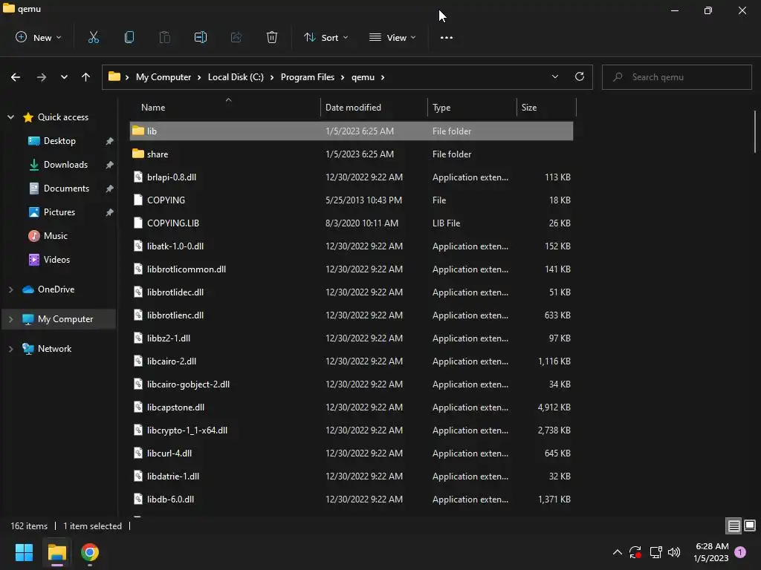This screenshot has width=761, height=570.
Task: Click qemu in the breadcrumb
Action: click(363, 77)
